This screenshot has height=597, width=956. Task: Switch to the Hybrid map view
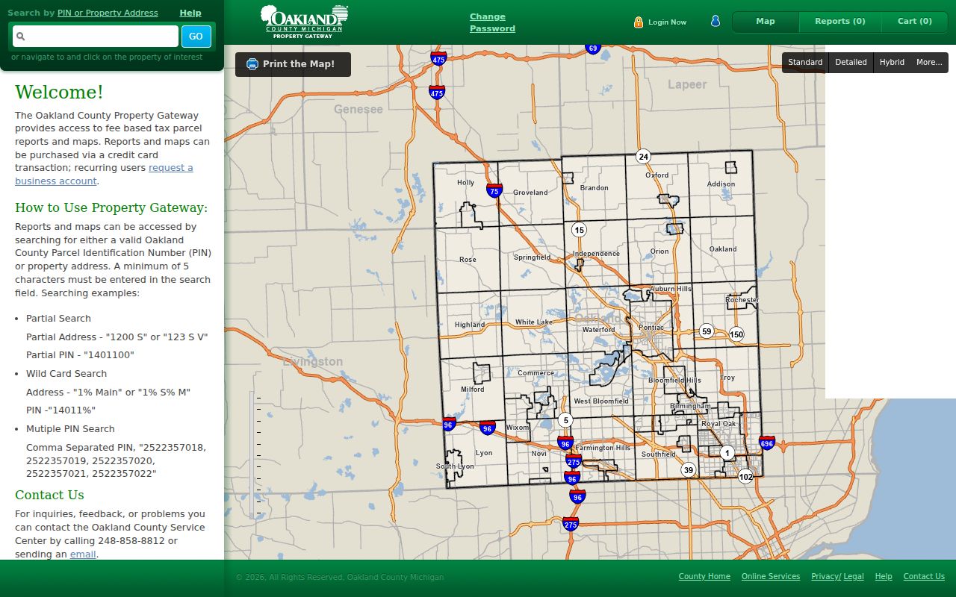[x=892, y=63]
